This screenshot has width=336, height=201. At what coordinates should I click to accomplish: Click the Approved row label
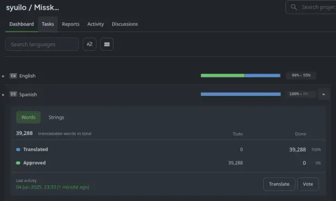pyautogui.click(x=35, y=163)
